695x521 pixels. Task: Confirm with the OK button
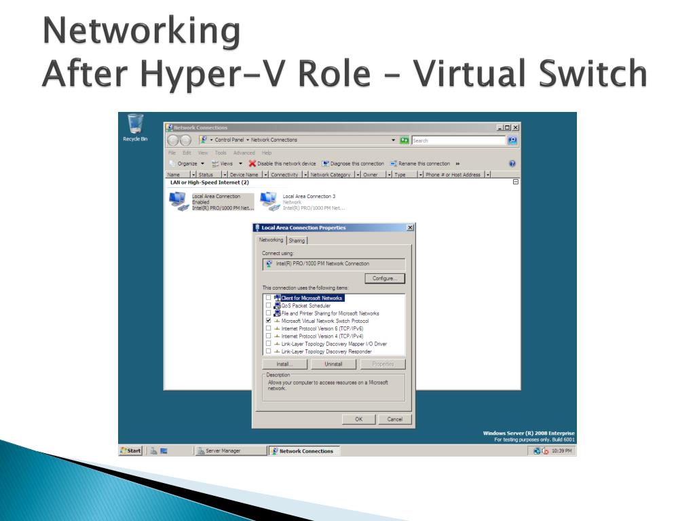[x=358, y=419]
